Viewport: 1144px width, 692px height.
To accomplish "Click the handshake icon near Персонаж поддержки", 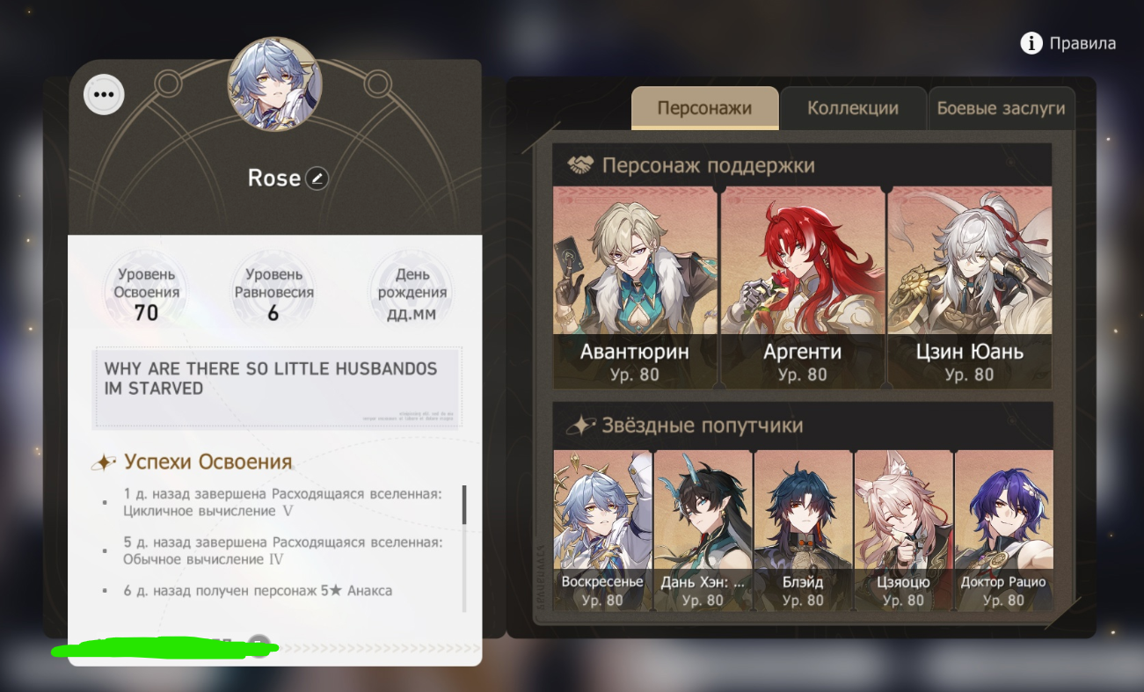I will (x=580, y=165).
